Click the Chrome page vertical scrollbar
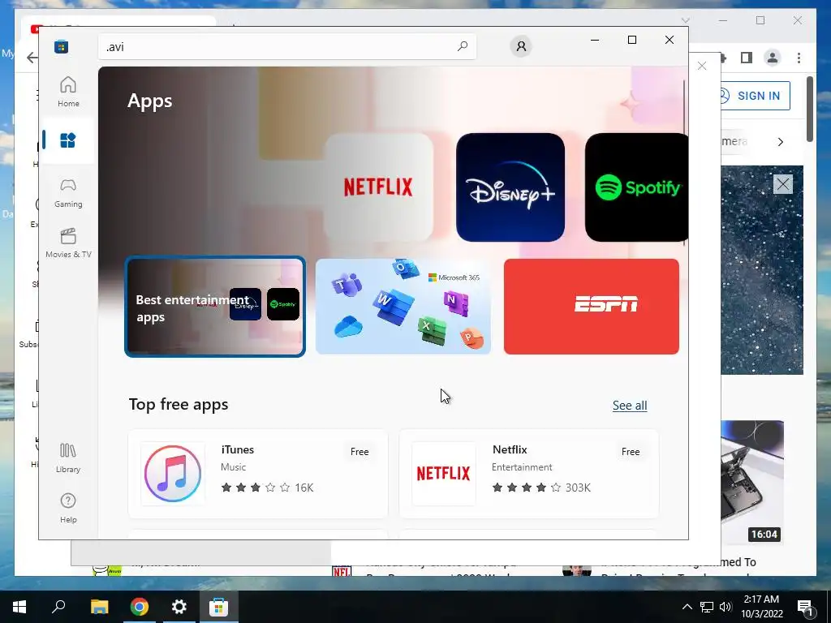831x623 pixels. tap(809, 110)
